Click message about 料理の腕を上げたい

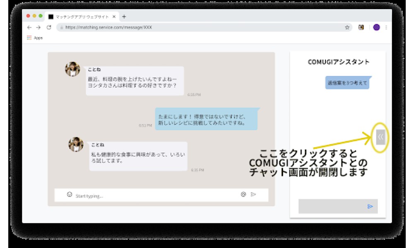(x=135, y=81)
